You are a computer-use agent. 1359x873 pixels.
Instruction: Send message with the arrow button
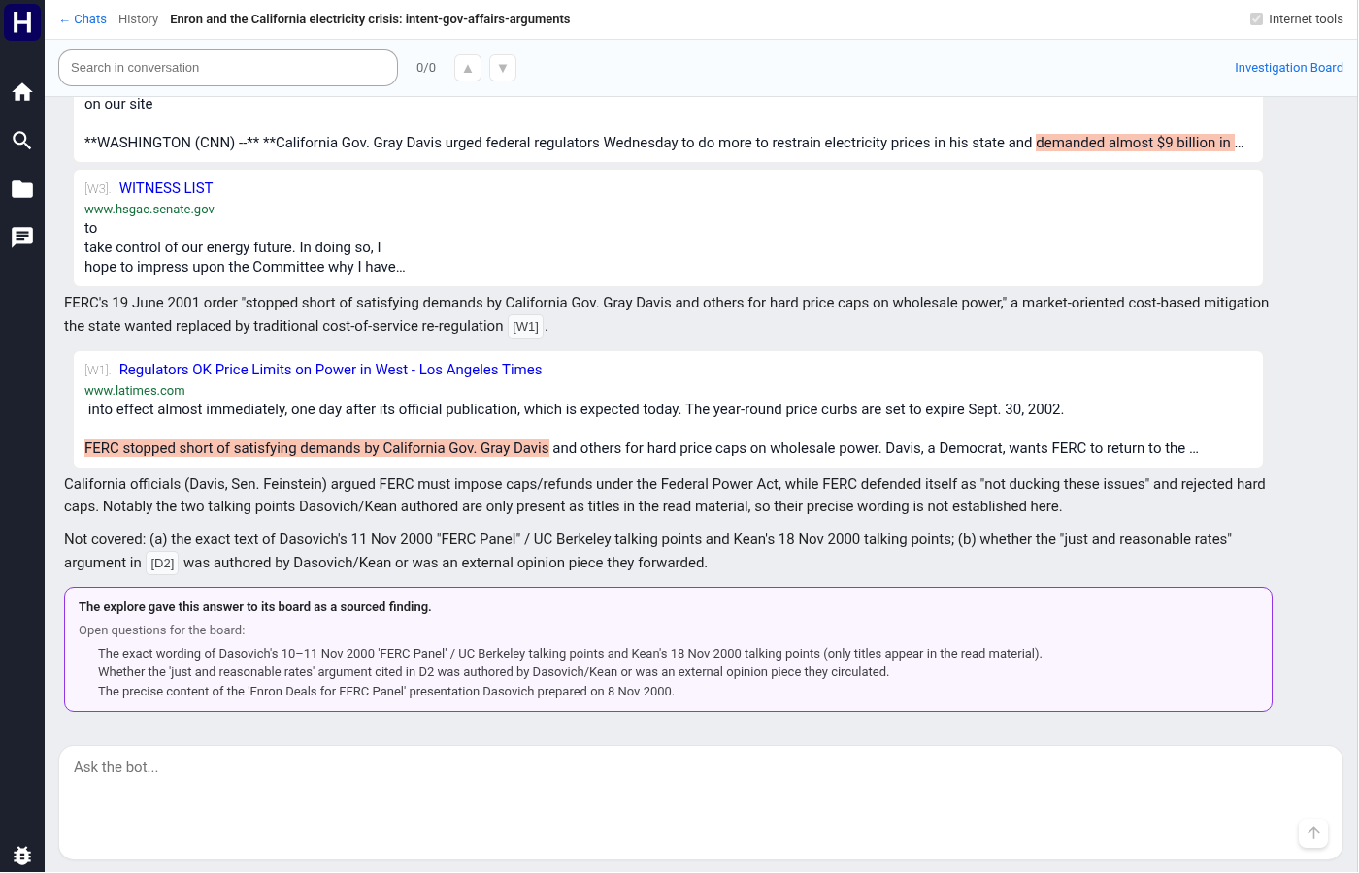pyautogui.click(x=1313, y=833)
